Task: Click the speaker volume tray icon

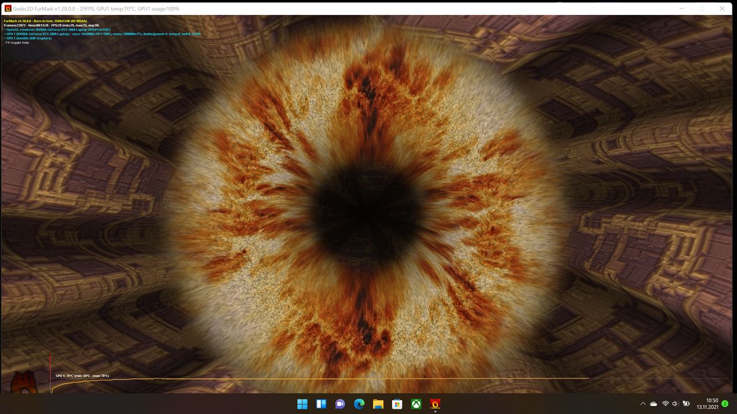Action: pos(675,404)
